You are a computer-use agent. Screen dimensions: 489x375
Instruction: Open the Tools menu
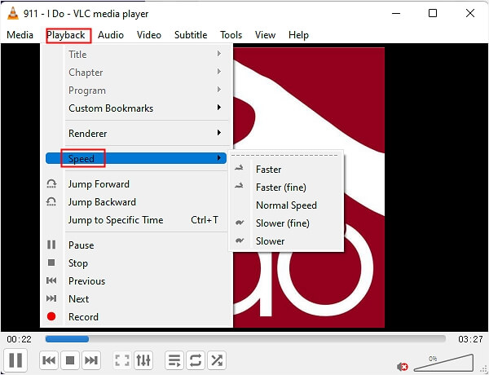click(x=231, y=34)
